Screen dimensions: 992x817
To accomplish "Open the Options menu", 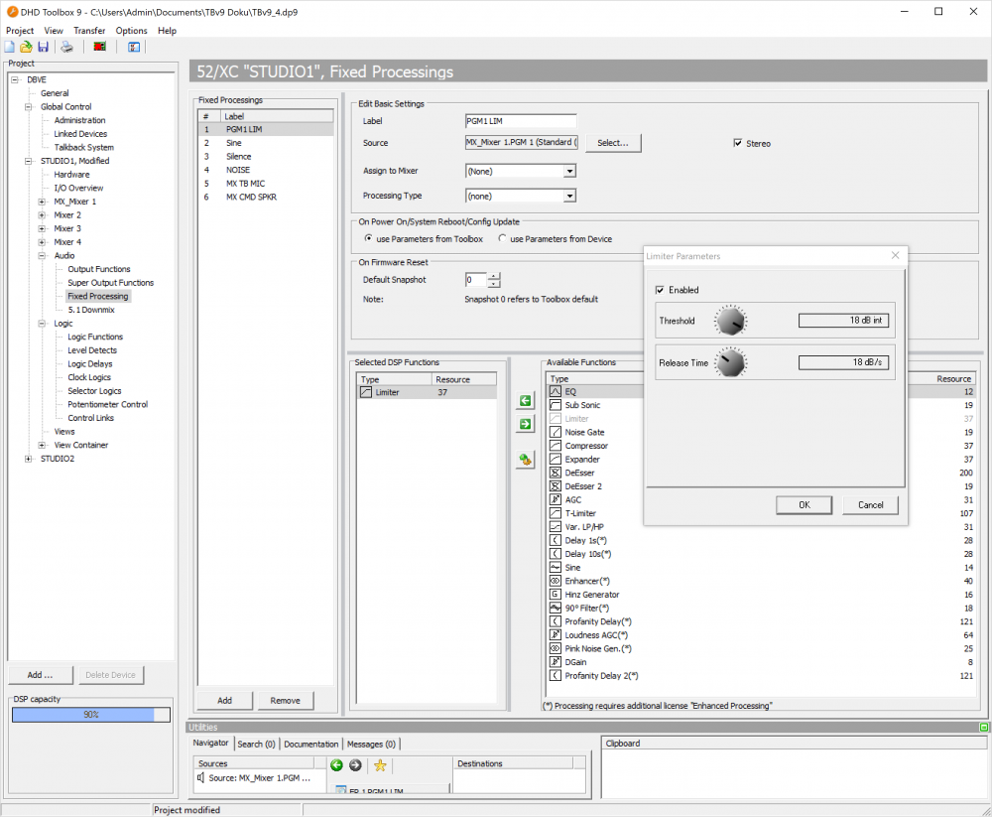I will point(131,30).
